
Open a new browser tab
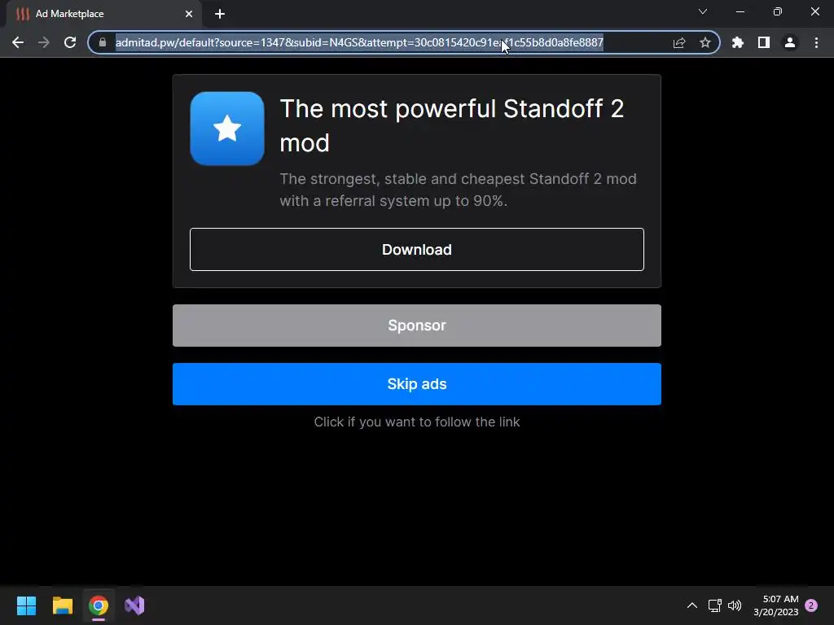coord(220,14)
